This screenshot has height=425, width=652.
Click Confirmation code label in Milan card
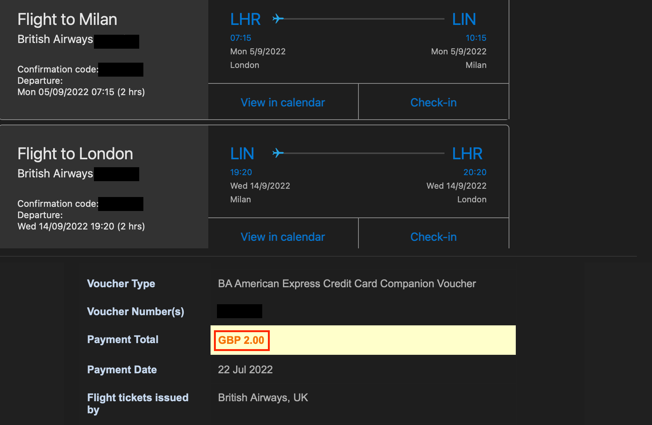pyautogui.click(x=58, y=69)
